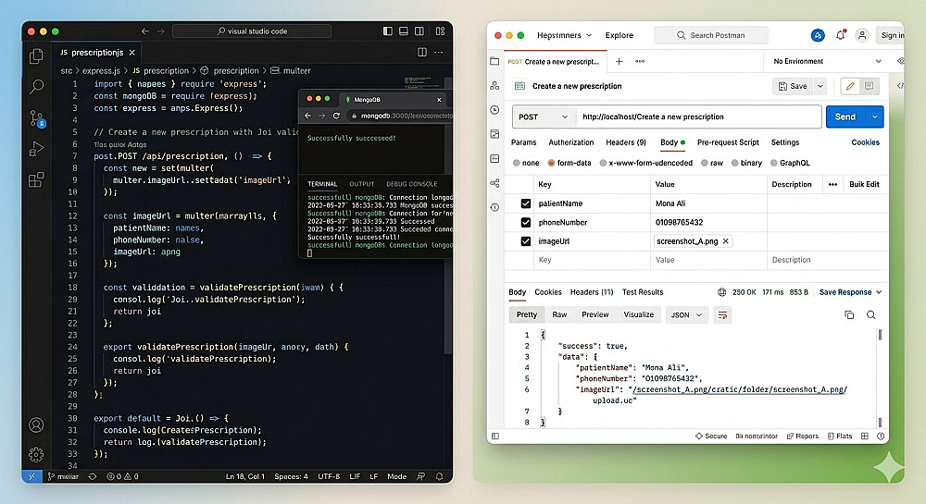The height and width of the screenshot is (504, 926).
Task: Open the VS Code Source Control view
Action: coord(37,118)
